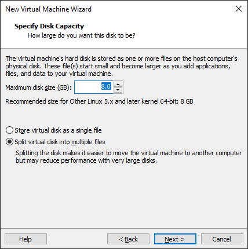Cancel the wizard

point(222,239)
